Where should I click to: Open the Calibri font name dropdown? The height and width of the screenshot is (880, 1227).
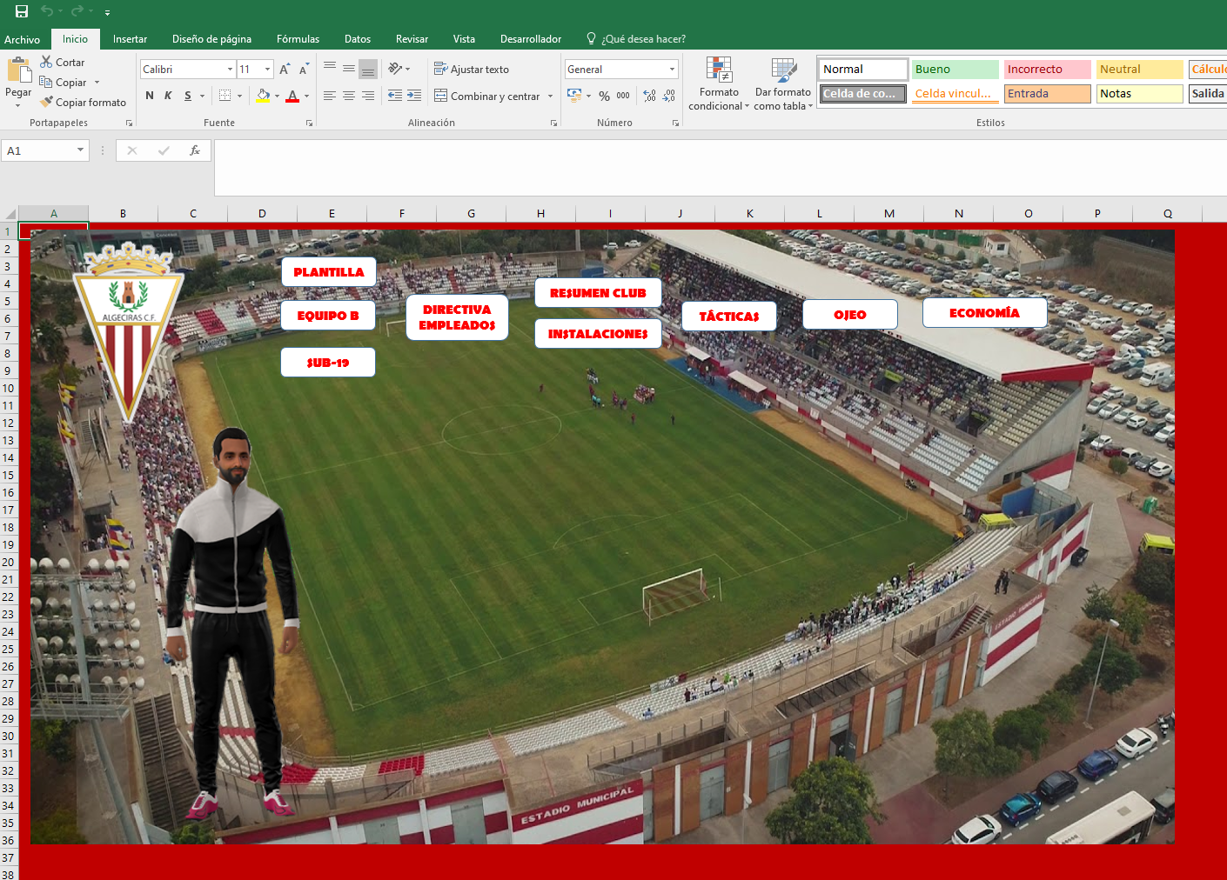230,70
